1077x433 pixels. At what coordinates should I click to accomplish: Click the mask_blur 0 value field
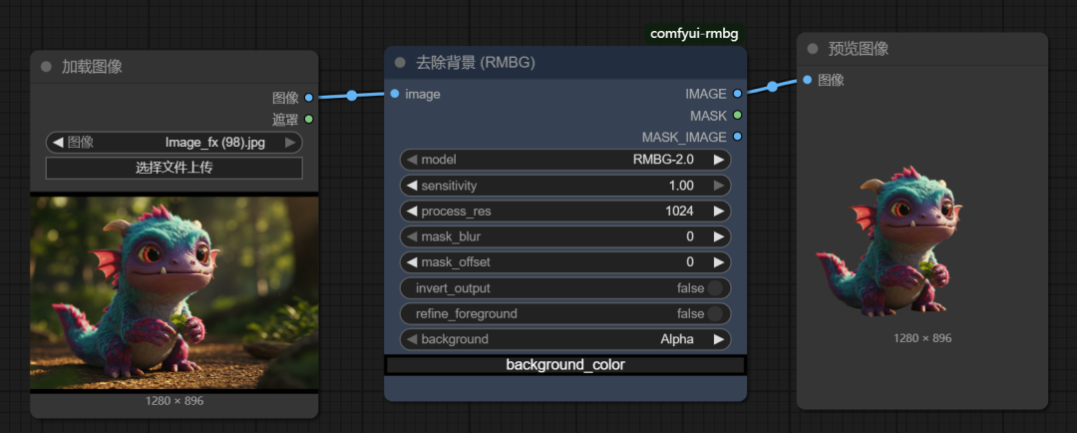pos(565,236)
